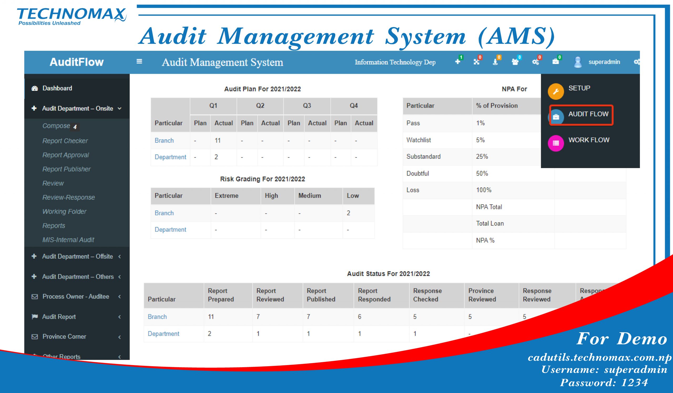The image size is (673, 393).
Task: Select AUDIT FLOW in the module panel
Action: click(588, 114)
